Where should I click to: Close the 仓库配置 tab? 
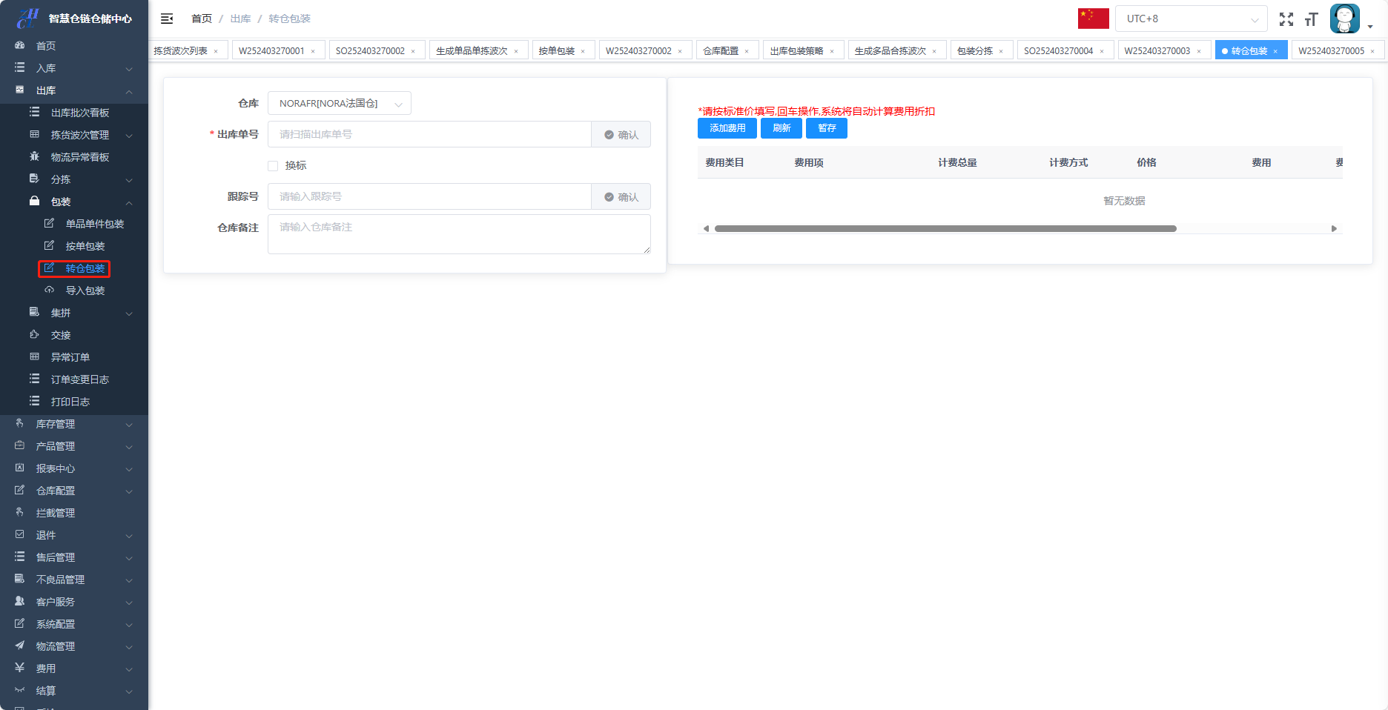tap(747, 51)
